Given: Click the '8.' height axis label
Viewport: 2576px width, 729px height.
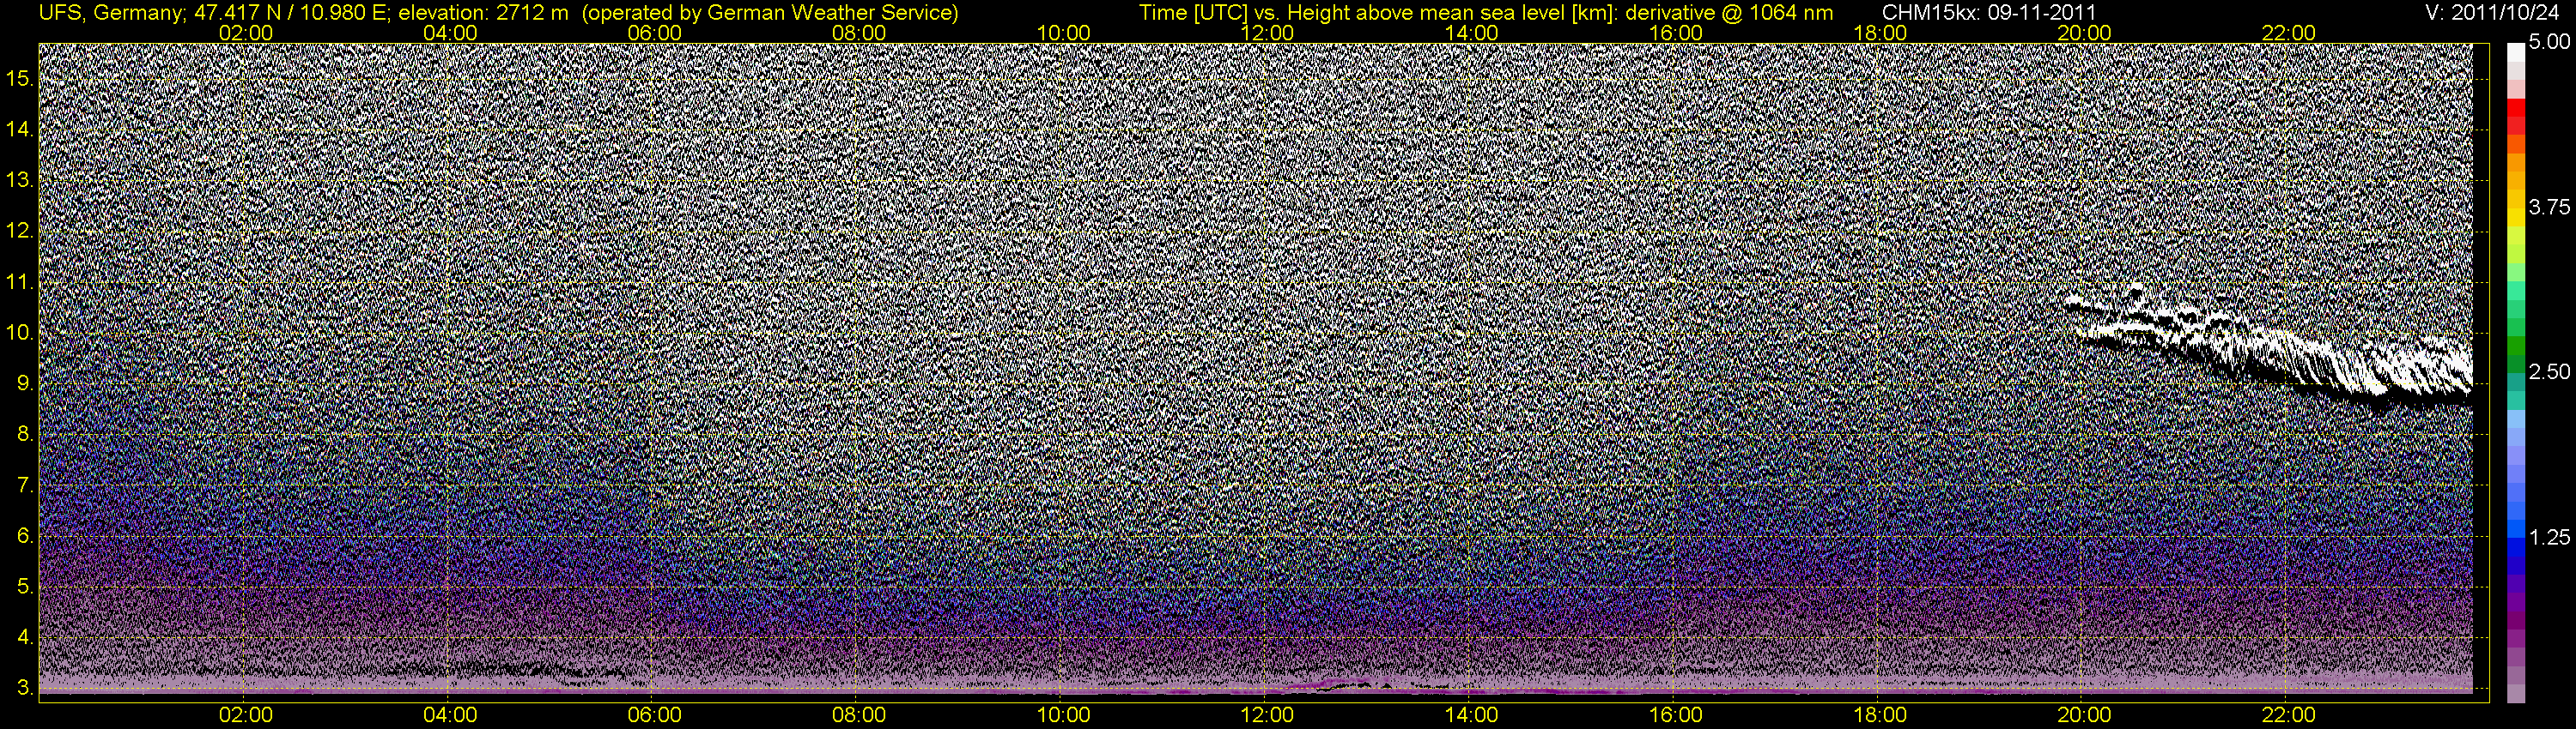Looking at the screenshot, I should (25, 435).
